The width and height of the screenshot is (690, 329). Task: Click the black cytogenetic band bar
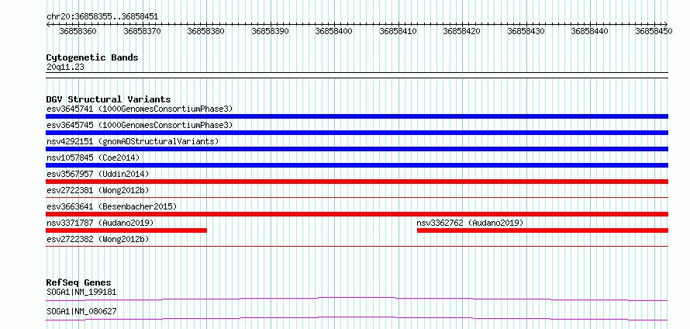point(357,75)
